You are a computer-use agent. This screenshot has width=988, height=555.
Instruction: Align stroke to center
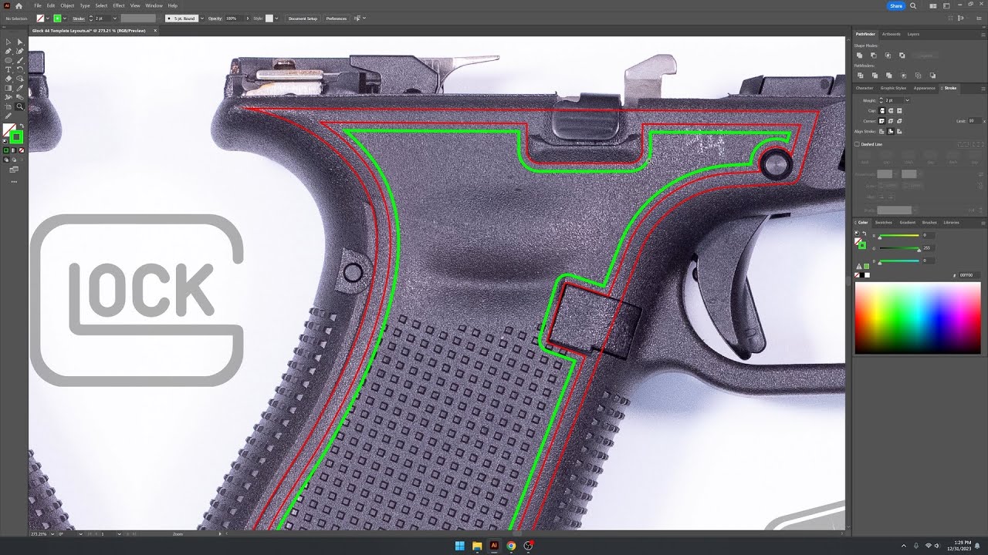(883, 131)
